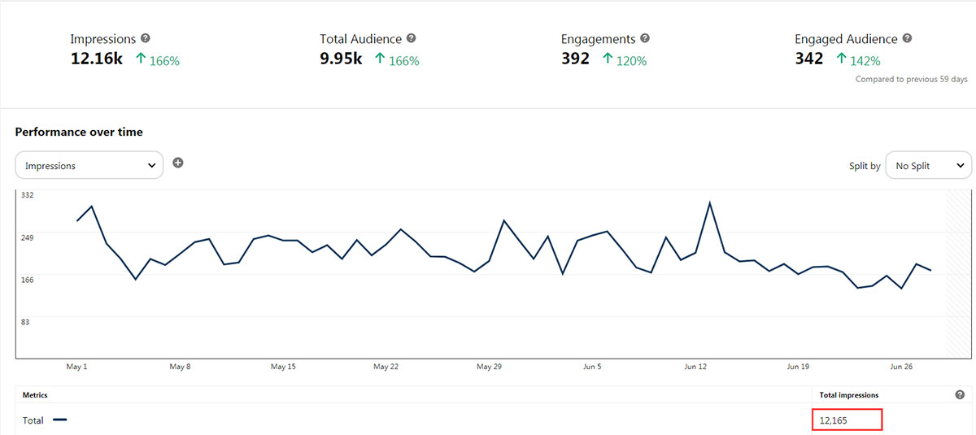Click the Jun 12 peak on the chart
Screen dimensions: 976x435
tap(710, 203)
